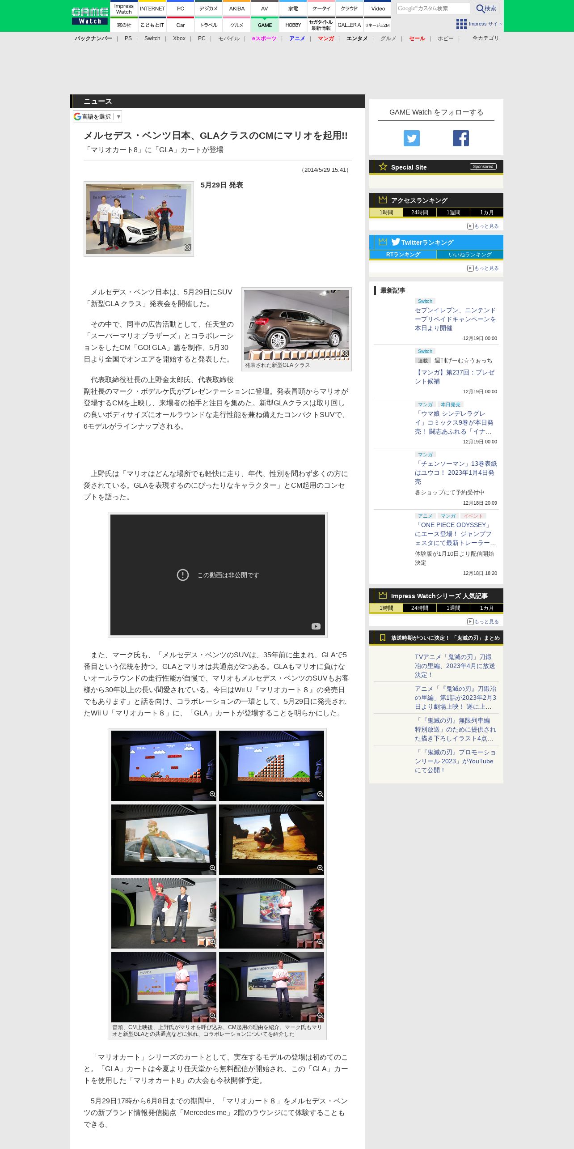Screen dimensions: 574x1149
Task: Click the Twitterランキング bird icon
Action: pos(396,242)
